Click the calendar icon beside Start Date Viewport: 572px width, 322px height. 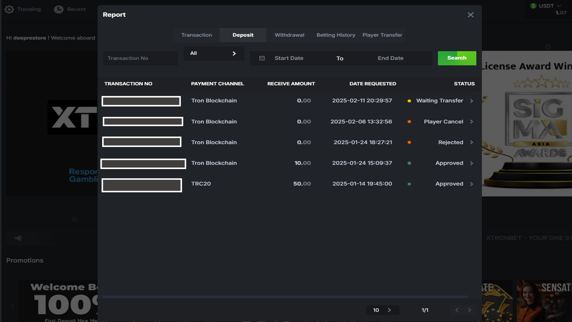pyautogui.click(x=262, y=58)
